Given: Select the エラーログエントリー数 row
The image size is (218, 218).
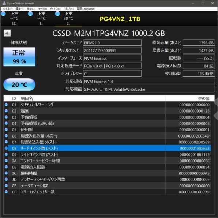Looking at the screenshot, I should coord(107,192).
